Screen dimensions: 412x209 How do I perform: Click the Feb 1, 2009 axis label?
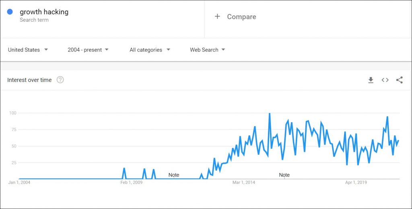[132, 182]
